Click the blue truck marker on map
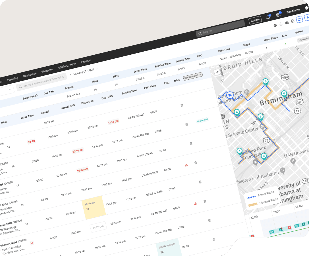The image size is (309, 256). (x=230, y=95)
